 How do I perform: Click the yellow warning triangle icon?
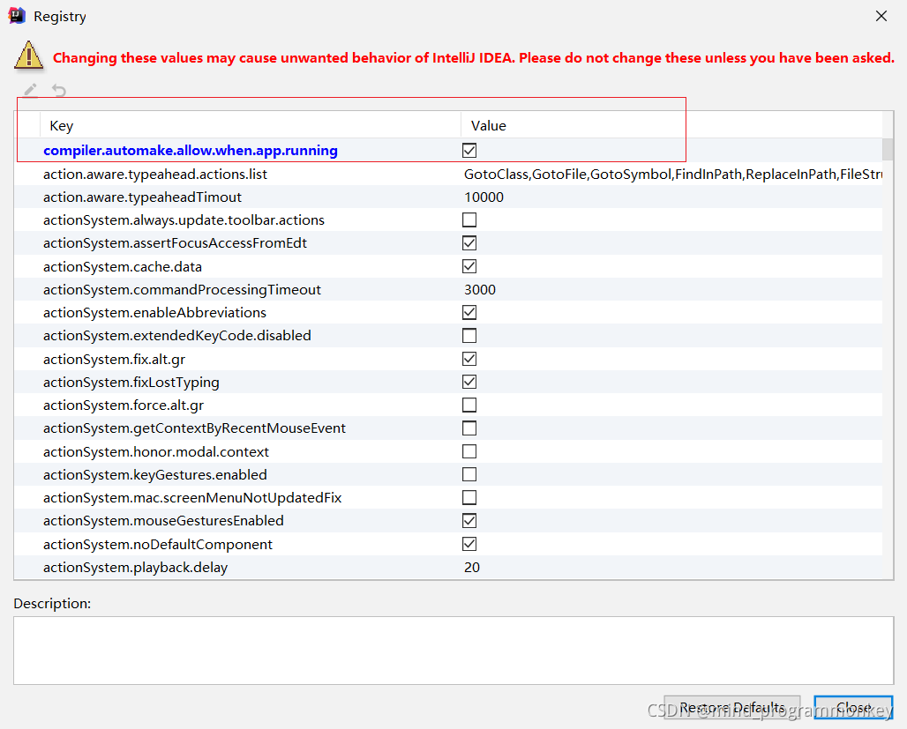28,56
